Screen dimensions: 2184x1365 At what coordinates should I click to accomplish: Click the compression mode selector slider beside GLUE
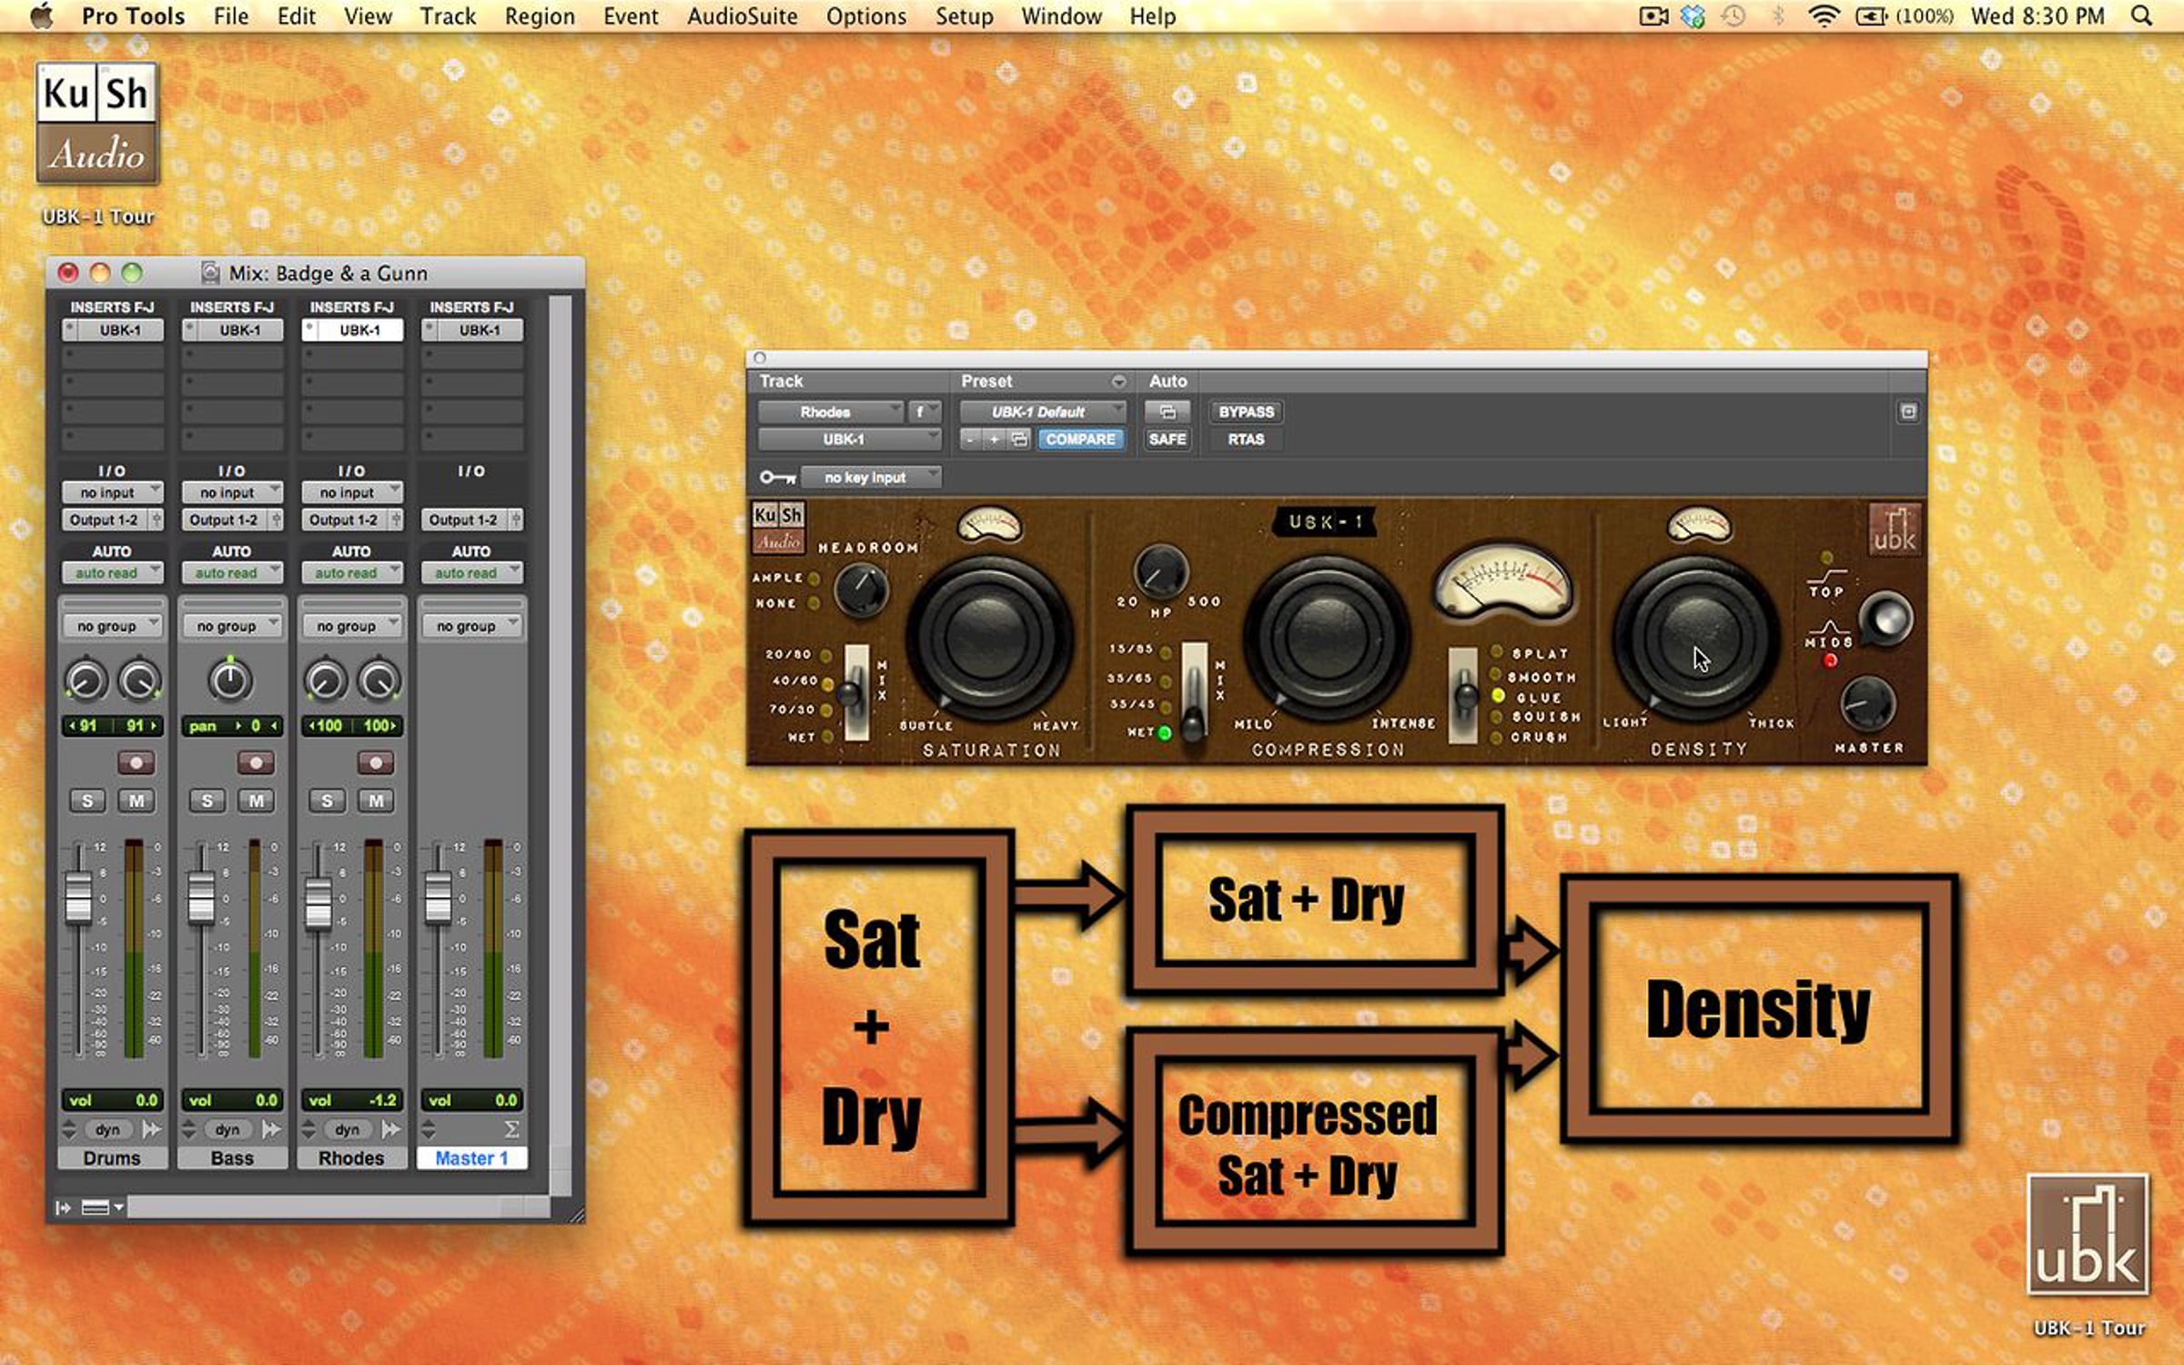pyautogui.click(x=1463, y=695)
